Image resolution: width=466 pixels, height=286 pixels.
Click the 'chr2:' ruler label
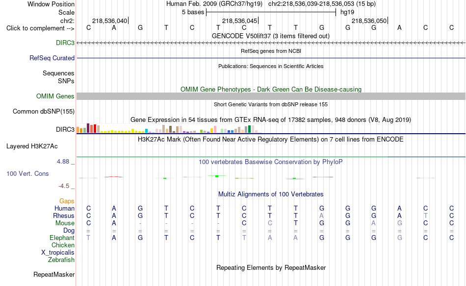pyautogui.click(x=67, y=21)
